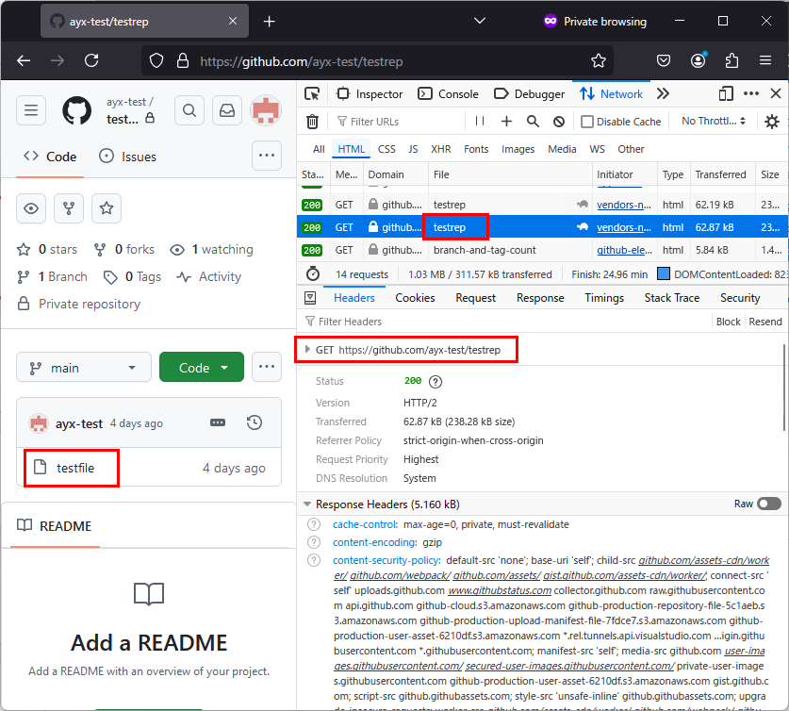This screenshot has width=789, height=711.
Task: Click the Filter Headers input field
Action: pos(504,322)
